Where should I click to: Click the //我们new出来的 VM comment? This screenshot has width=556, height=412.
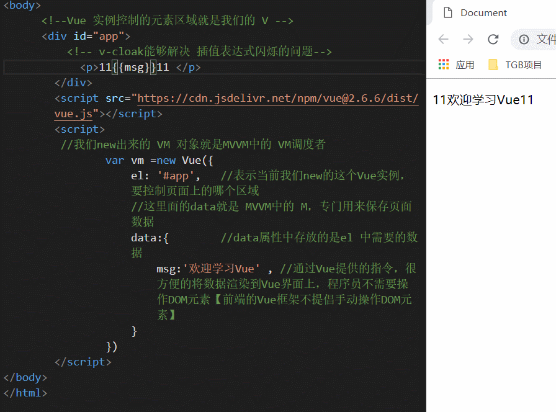(x=193, y=145)
